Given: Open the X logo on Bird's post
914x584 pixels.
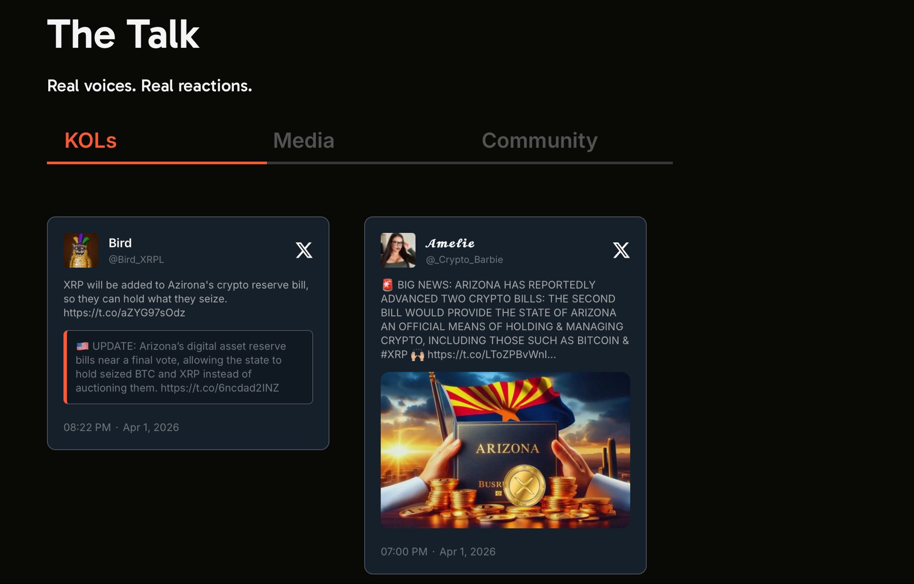Looking at the screenshot, I should 304,250.
